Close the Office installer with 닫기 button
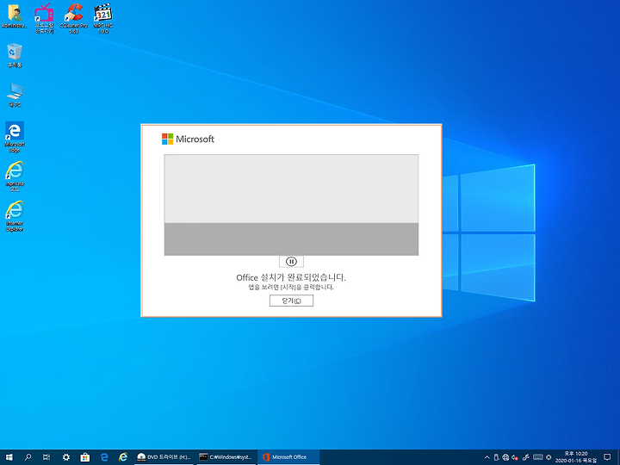This screenshot has width=620, height=465. (x=291, y=301)
